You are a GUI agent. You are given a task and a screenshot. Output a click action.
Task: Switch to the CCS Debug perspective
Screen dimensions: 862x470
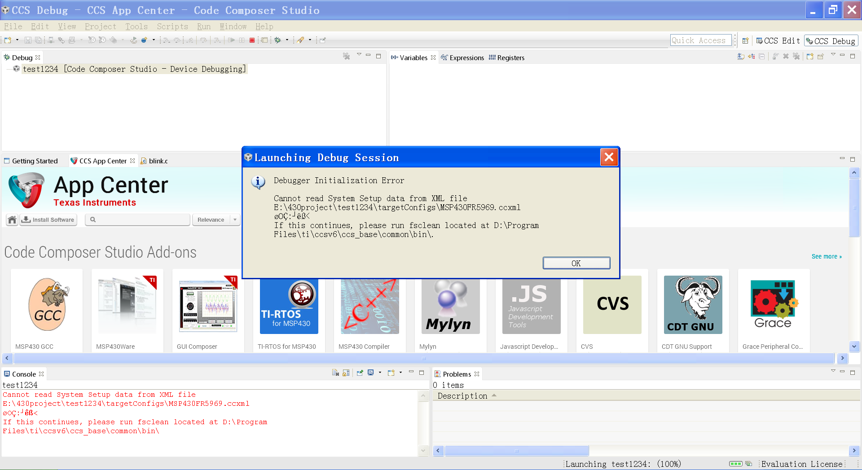coord(831,41)
